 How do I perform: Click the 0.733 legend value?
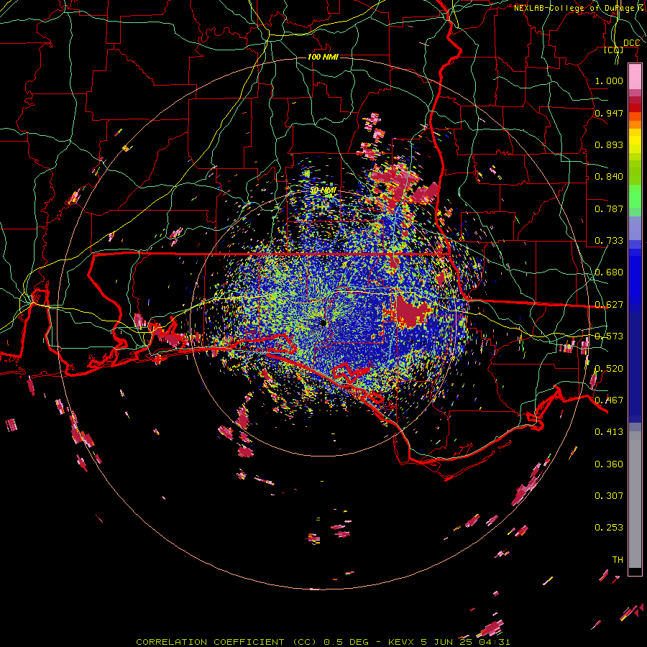pos(609,241)
